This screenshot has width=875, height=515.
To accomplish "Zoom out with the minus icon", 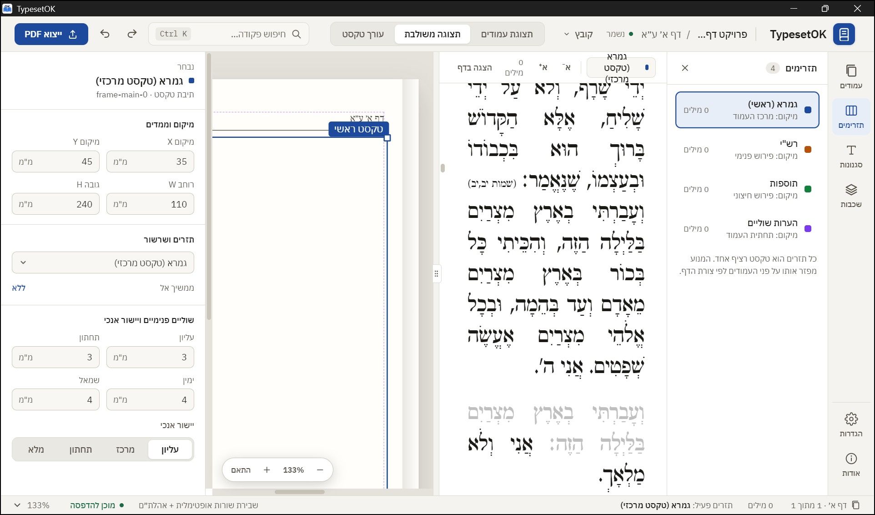I will coord(320,470).
